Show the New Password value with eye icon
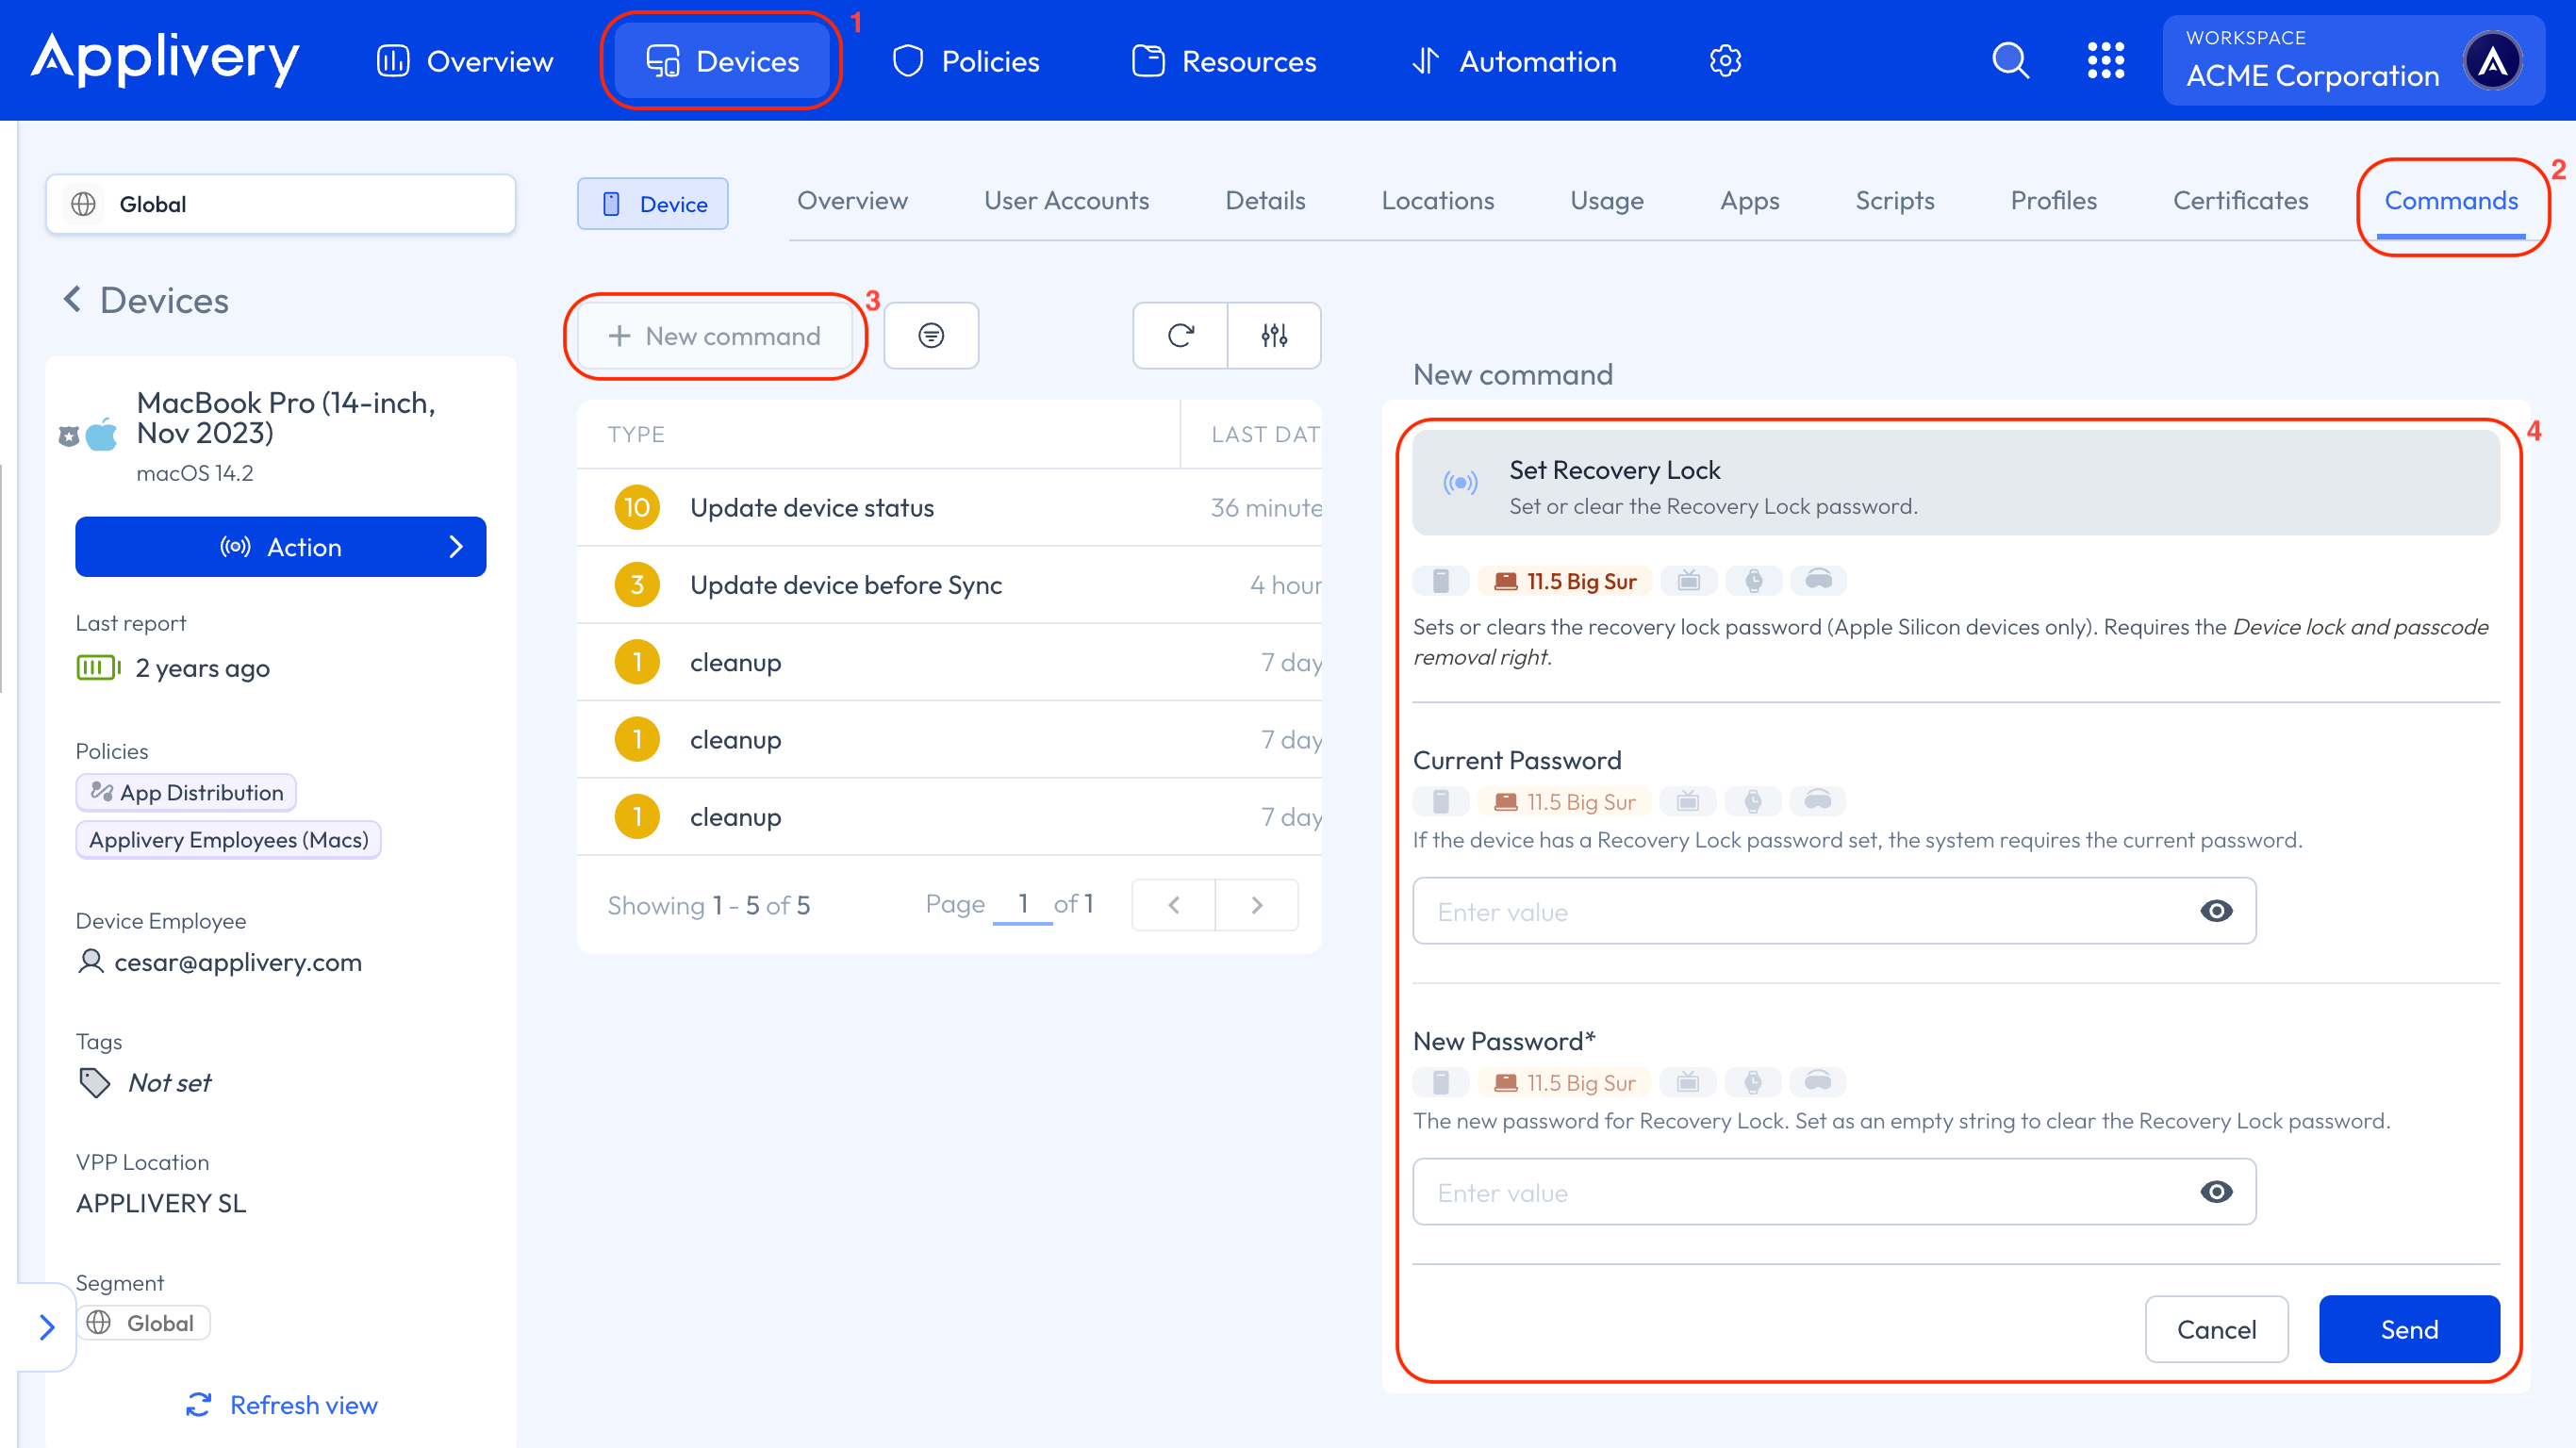This screenshot has width=2576, height=1448. 2216,1191
